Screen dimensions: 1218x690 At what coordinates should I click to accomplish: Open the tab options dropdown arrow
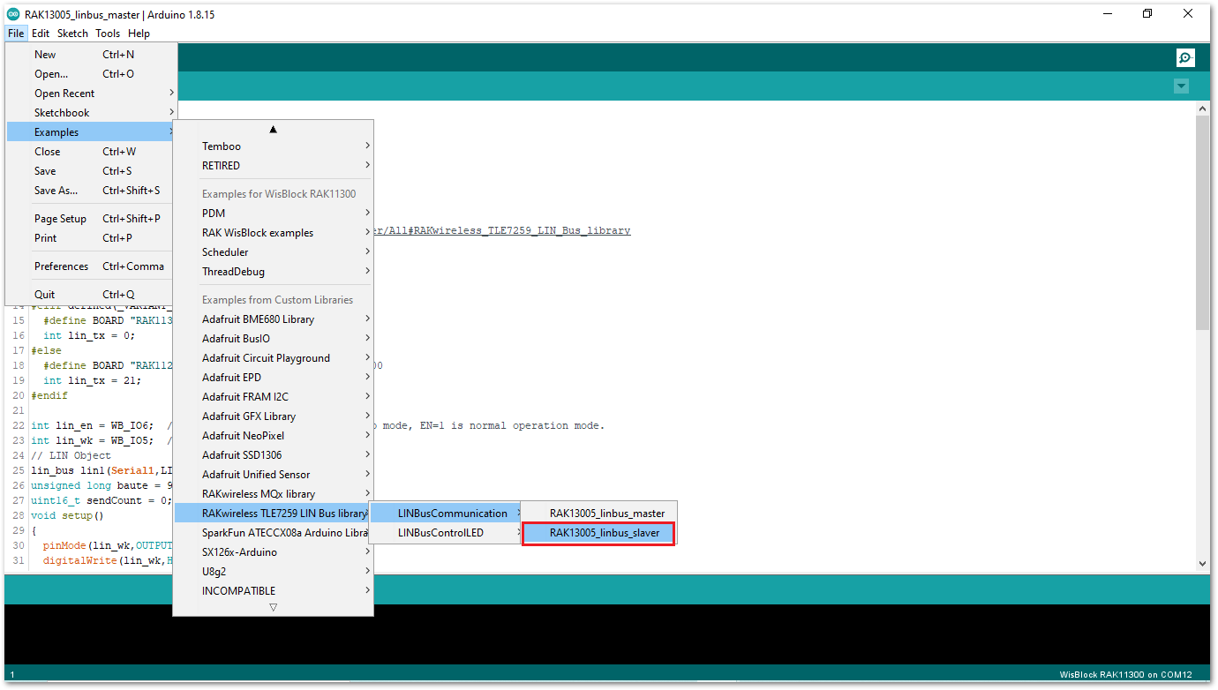pos(1181,86)
